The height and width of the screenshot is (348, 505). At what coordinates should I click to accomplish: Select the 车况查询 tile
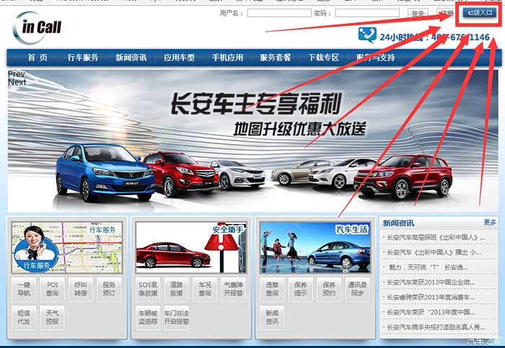tap(205, 289)
